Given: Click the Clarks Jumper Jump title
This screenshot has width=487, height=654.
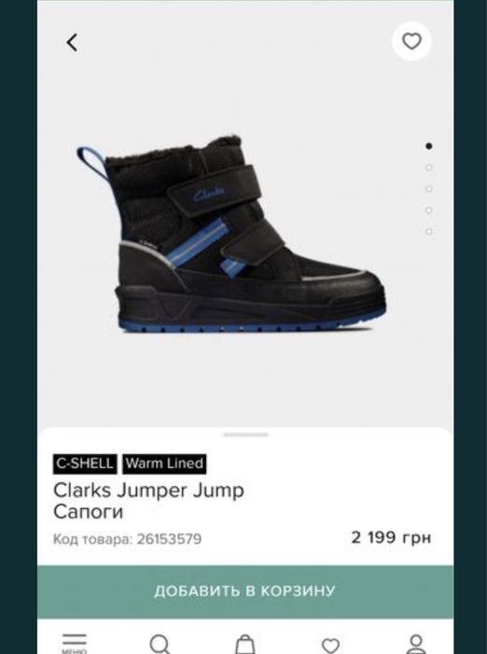Looking at the screenshot, I should point(148,490).
